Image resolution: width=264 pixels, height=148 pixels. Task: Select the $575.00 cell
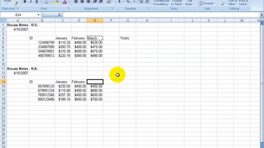coord(95,51)
